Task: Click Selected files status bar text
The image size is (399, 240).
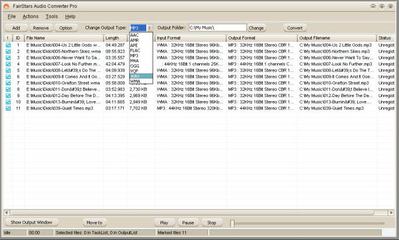Action: pos(97,233)
